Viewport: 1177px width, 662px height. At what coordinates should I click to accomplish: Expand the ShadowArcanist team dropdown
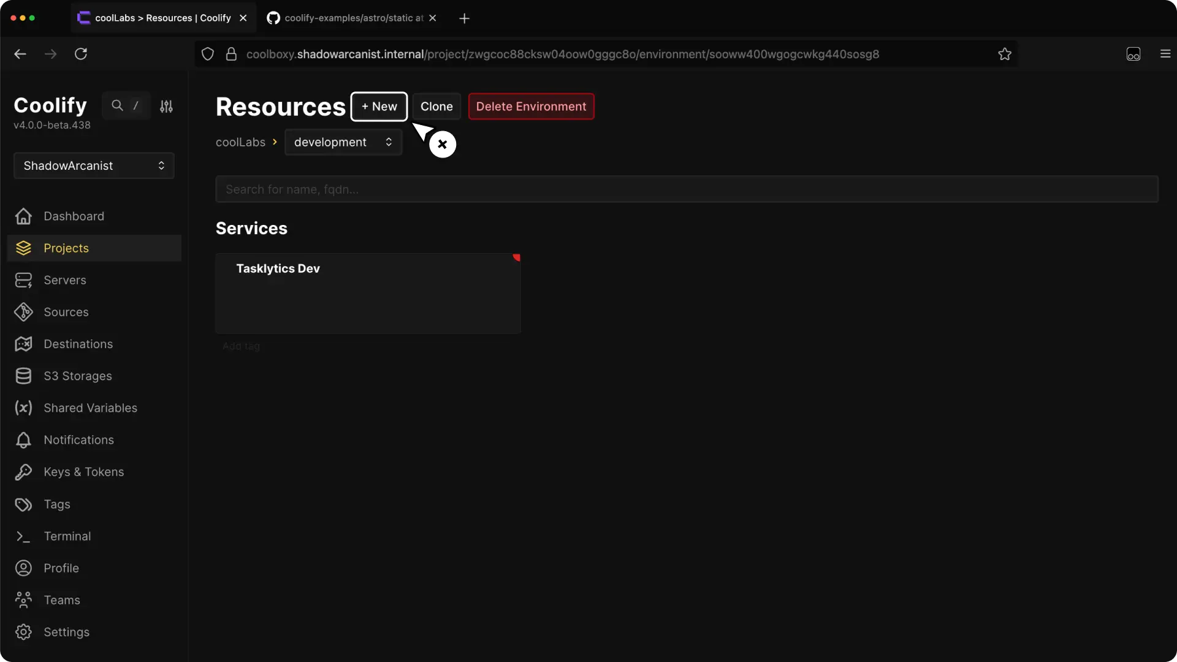pyautogui.click(x=94, y=165)
